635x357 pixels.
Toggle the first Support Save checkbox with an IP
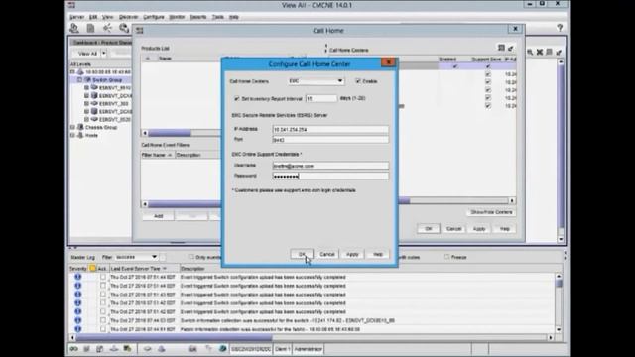pos(488,74)
